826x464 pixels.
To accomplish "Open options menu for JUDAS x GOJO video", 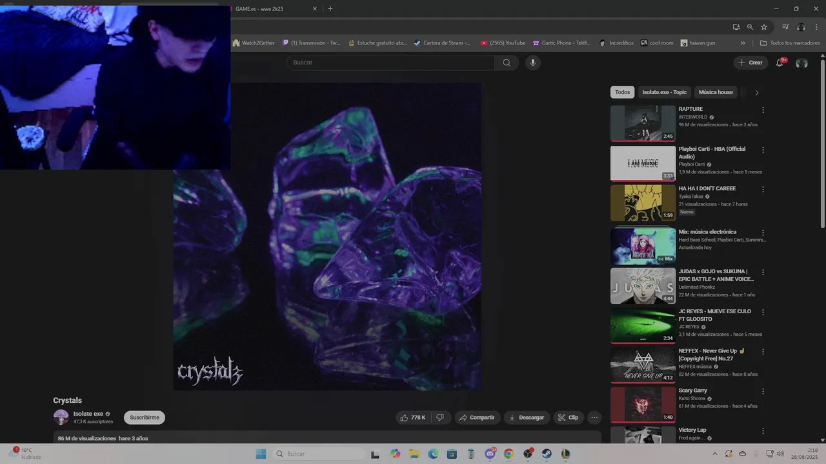I will click(x=763, y=272).
